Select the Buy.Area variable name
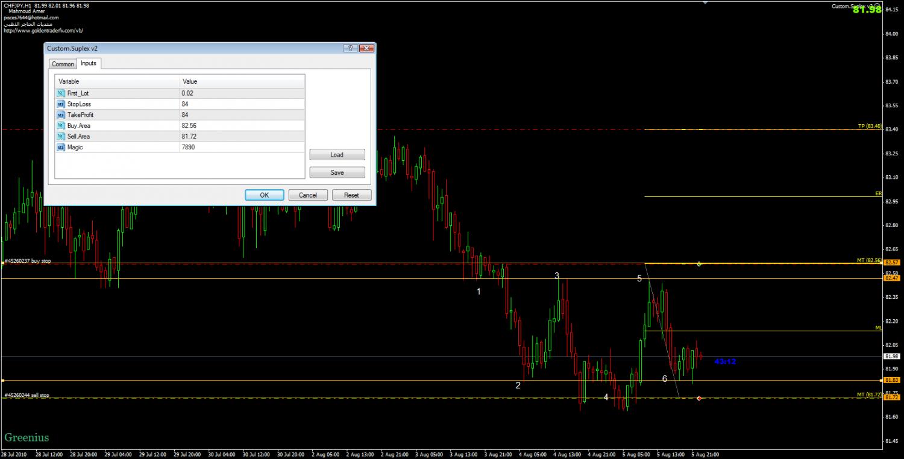The image size is (904, 459). pos(79,126)
